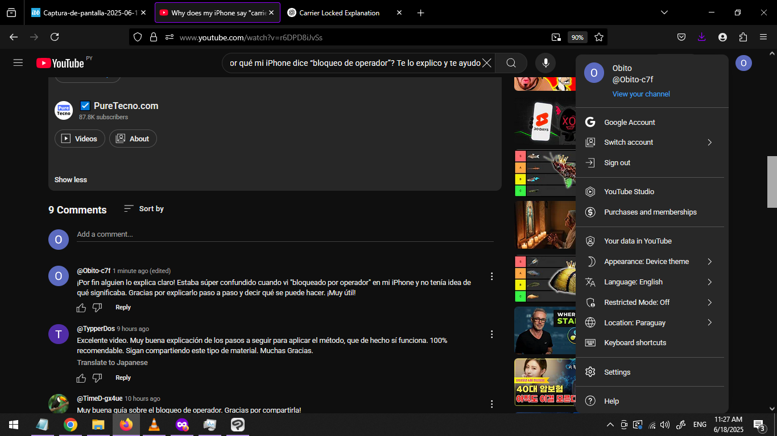
Task: Open action menu for @TypperDos comment
Action: pyautogui.click(x=492, y=334)
